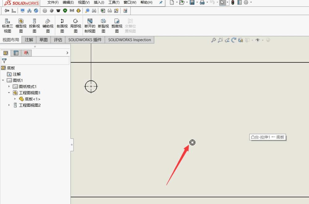Click the feature tree filter input field
309x204 pixels.
(37, 61)
